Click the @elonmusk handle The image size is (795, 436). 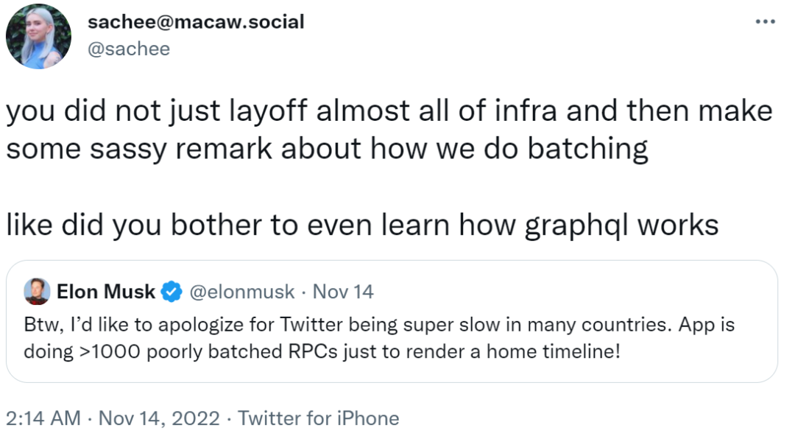pos(243,292)
